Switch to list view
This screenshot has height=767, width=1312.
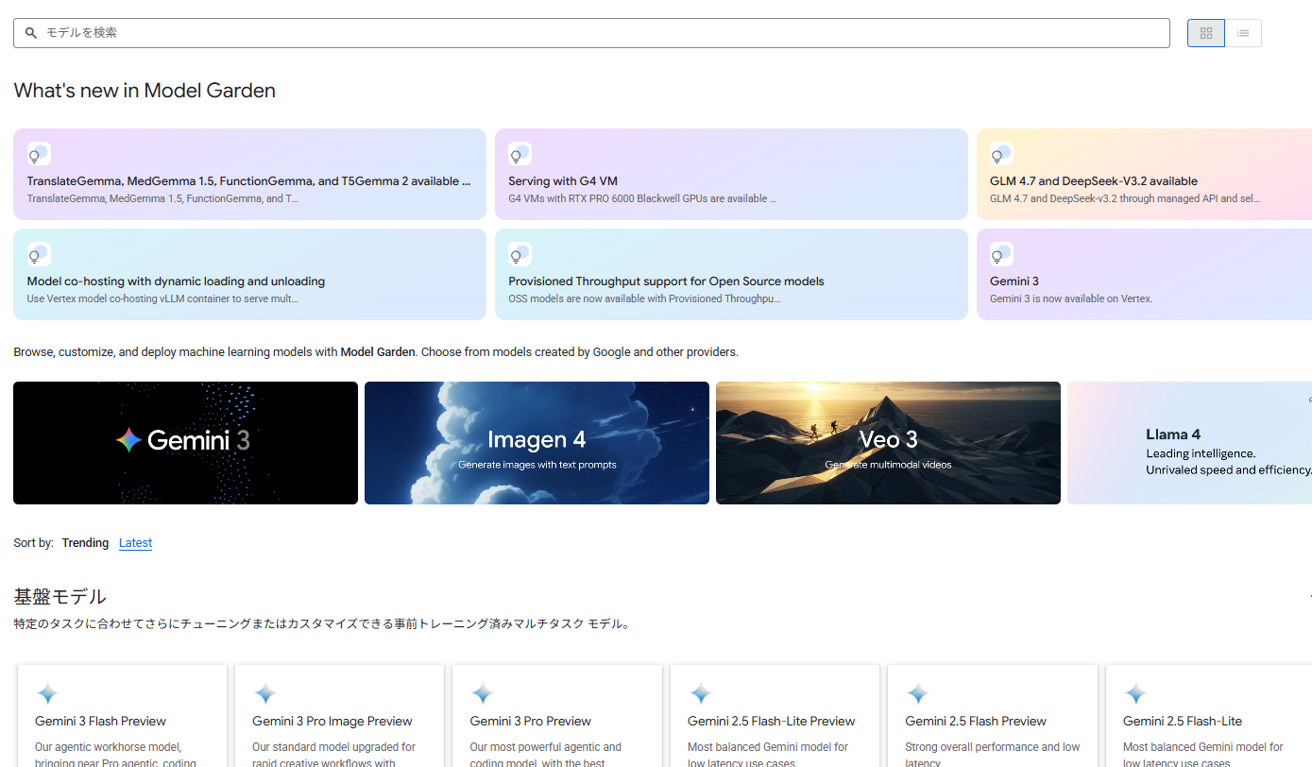pyautogui.click(x=1243, y=33)
